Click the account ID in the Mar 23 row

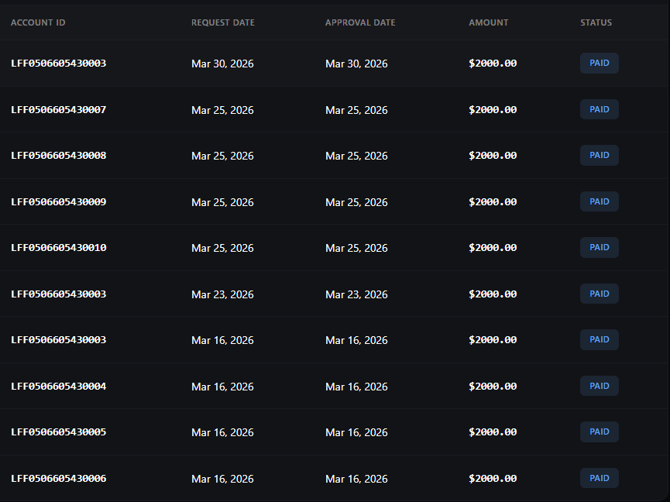coord(59,294)
